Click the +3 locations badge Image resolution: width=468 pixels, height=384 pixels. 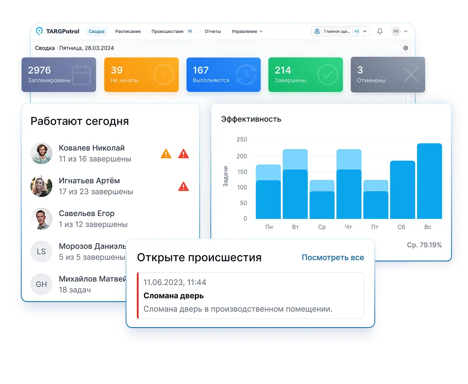point(357,31)
